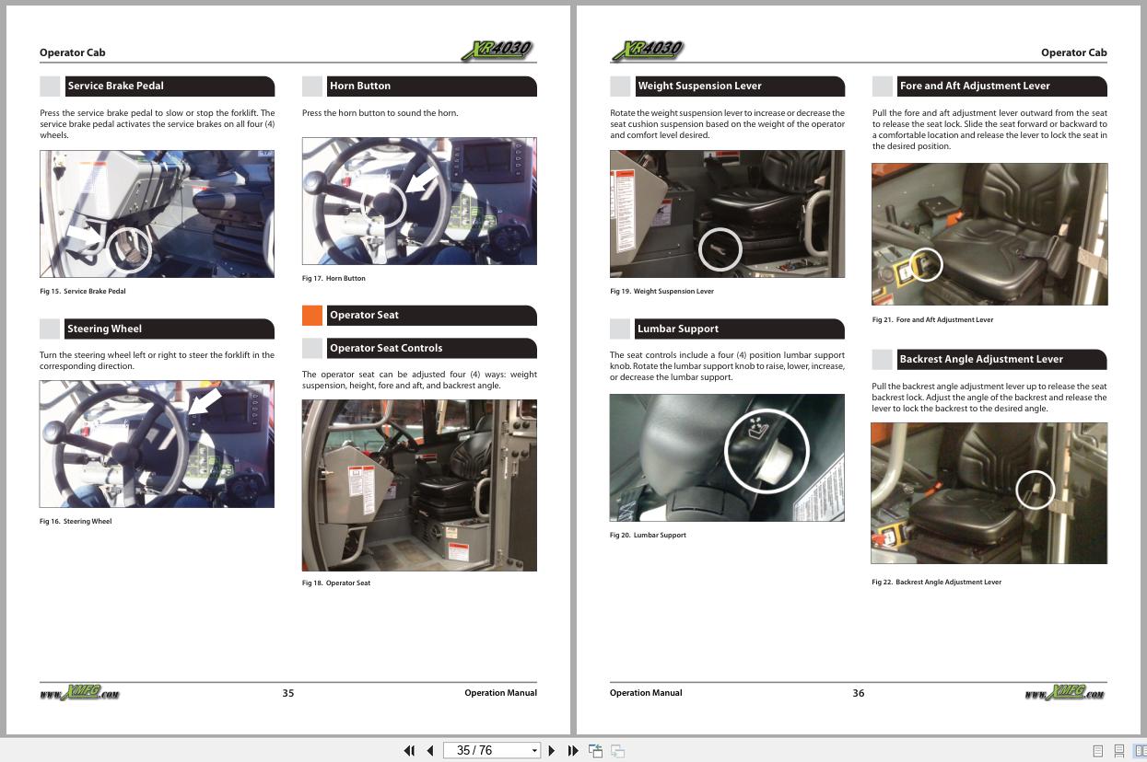Click the caption 'Fig 18. Operator Seat'

click(336, 583)
